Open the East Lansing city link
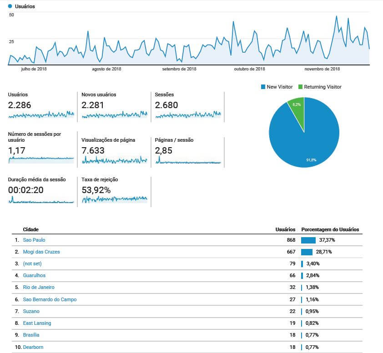Screen dimensions: 383x353 pyautogui.click(x=37, y=323)
